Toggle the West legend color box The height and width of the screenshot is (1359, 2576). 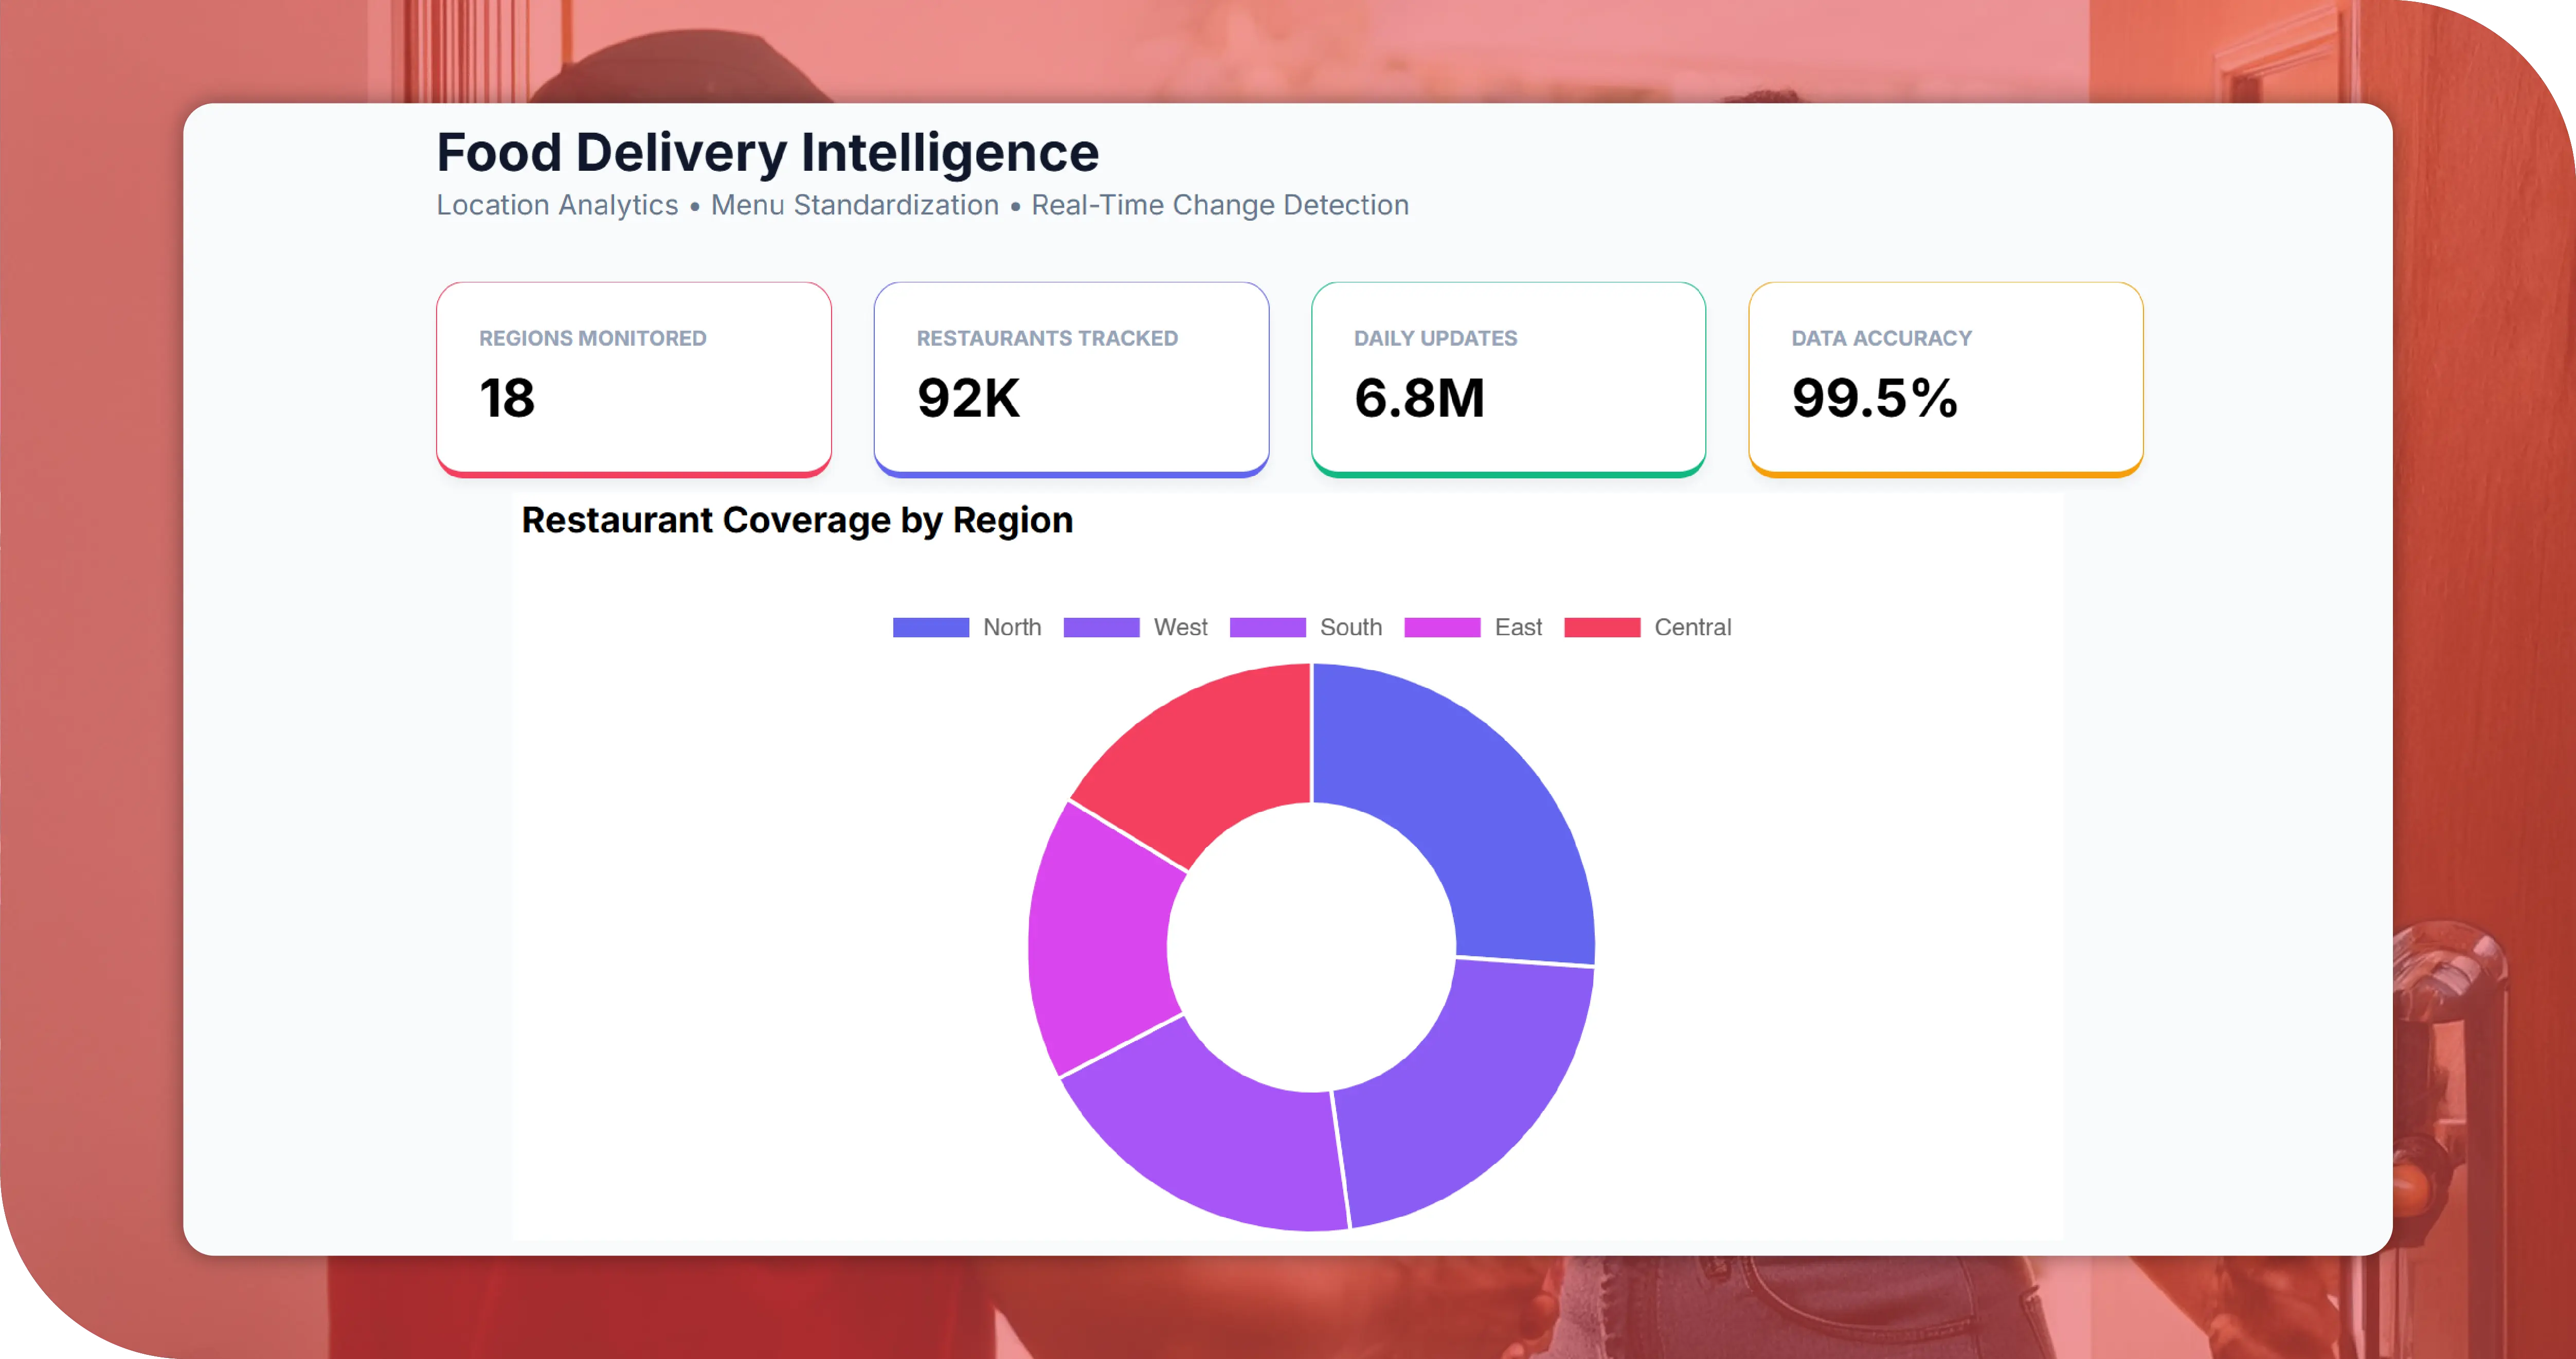coord(1101,627)
